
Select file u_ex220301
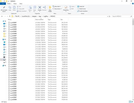pos(13,84)
